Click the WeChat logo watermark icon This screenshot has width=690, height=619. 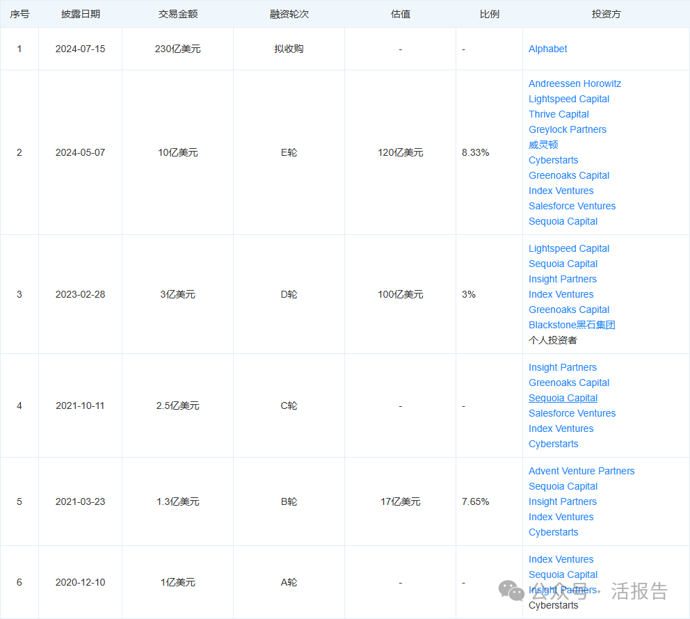coord(513,591)
